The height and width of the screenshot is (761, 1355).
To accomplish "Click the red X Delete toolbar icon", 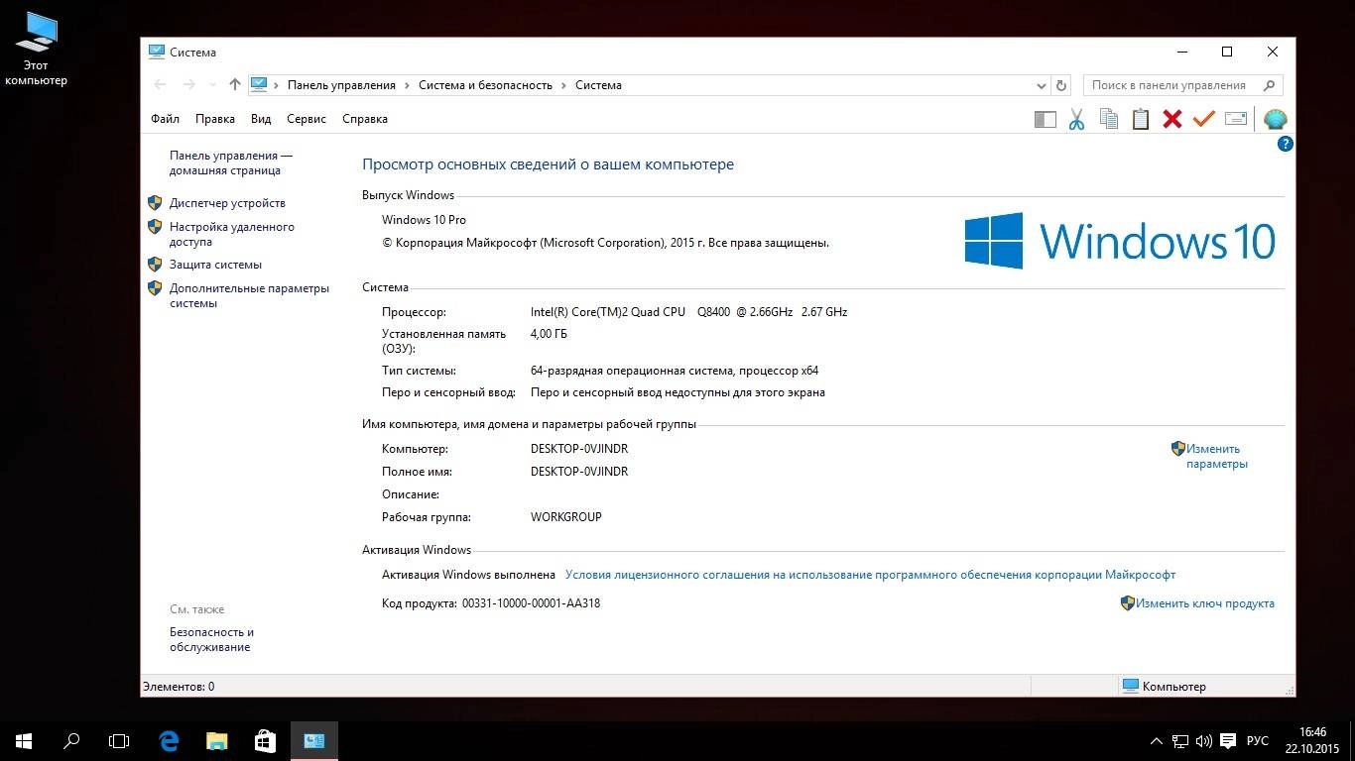I will click(1172, 119).
